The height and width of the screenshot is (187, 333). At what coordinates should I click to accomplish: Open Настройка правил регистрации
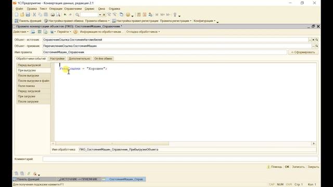pyautogui.click(x=135, y=21)
